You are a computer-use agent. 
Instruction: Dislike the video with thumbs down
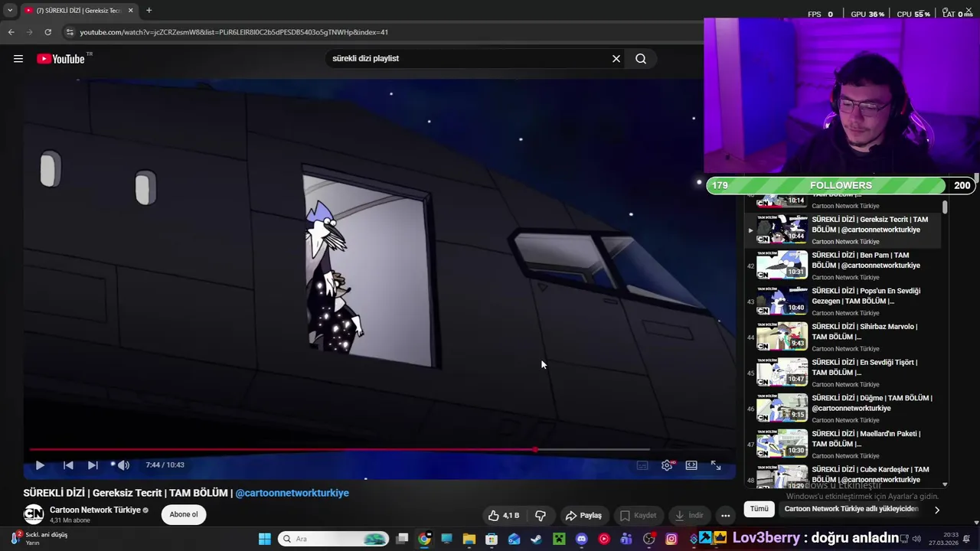pyautogui.click(x=541, y=515)
